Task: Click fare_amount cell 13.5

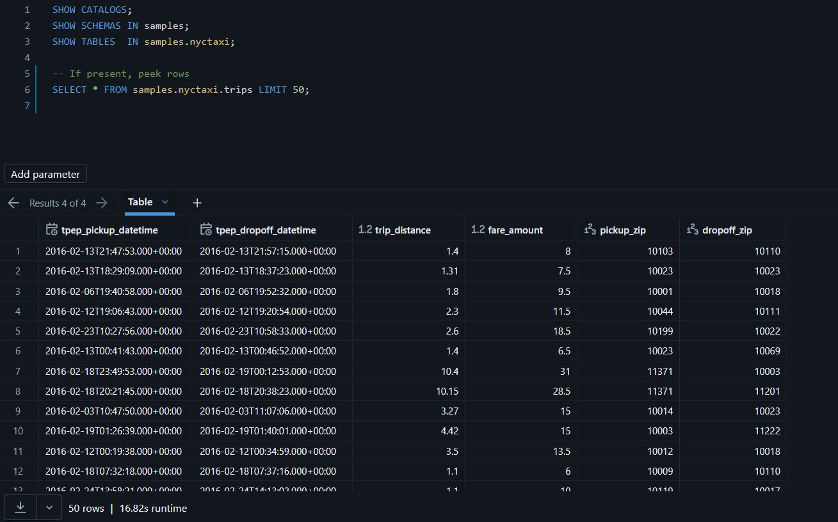Action: click(521, 451)
